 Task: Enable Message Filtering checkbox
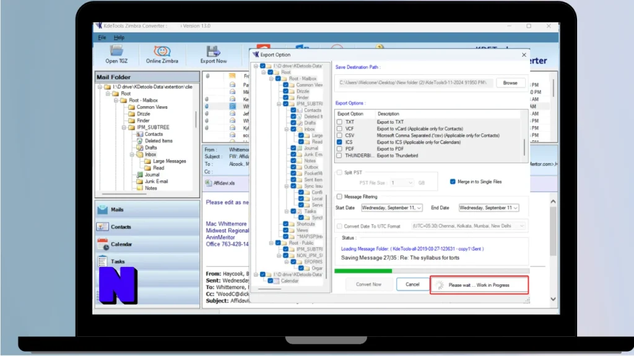coord(339,197)
